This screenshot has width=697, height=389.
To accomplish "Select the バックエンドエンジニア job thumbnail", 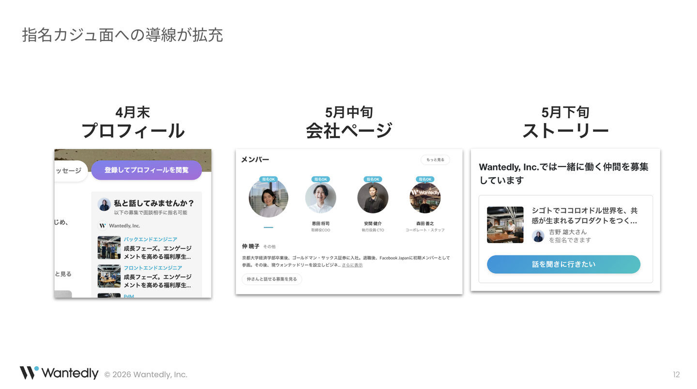I will [x=109, y=248].
